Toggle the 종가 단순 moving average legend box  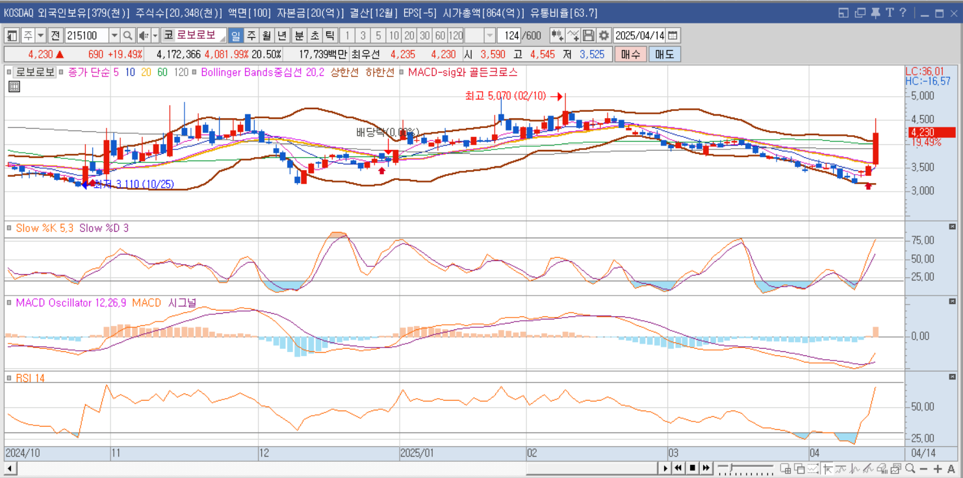[60, 72]
